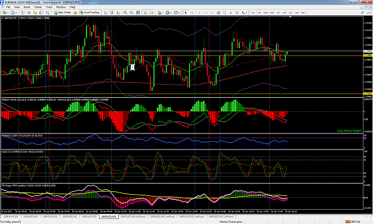
Task: Switch chart to candlesticks mode
Action: pos(112,13)
